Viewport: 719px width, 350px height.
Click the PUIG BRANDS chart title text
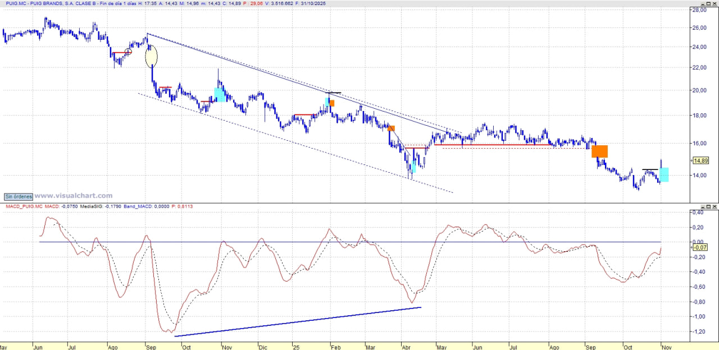pos(56,3)
